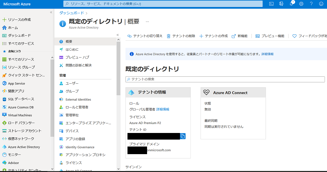This screenshot has width=327, height=172.
Task: Open Virtual Machines in sidebar
Action: pos(17,115)
